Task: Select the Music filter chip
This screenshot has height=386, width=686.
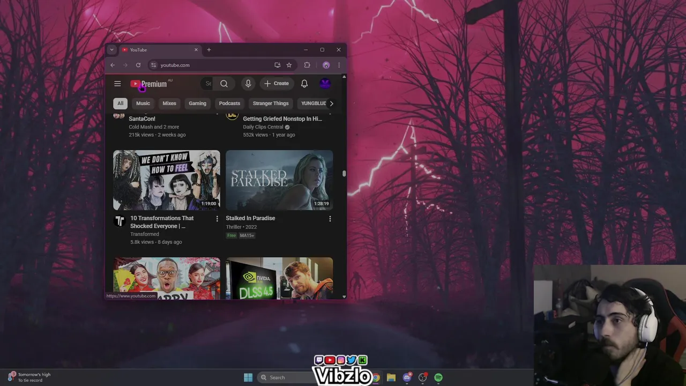Action: 143,103
